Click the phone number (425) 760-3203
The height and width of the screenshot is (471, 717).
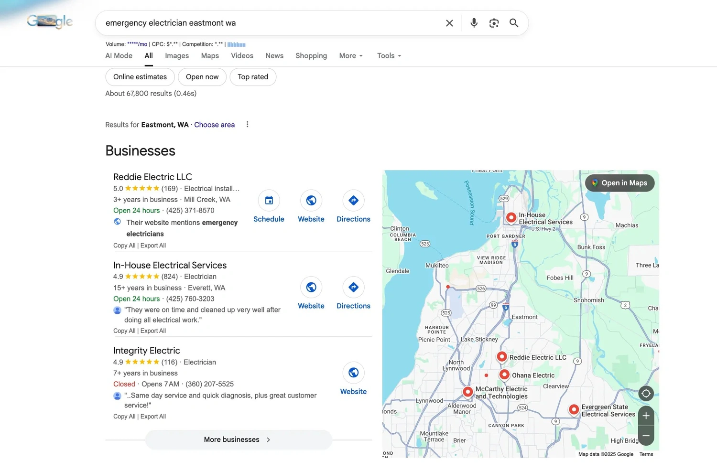tap(190, 299)
